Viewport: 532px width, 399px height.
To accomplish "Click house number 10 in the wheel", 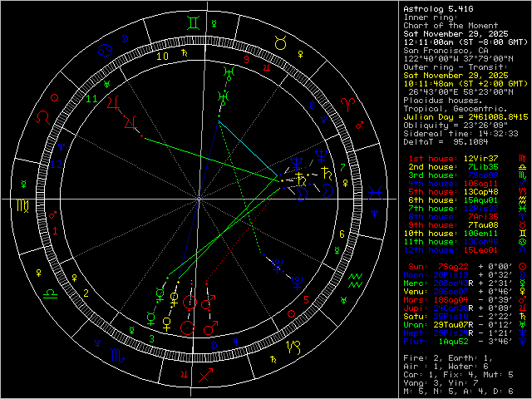I will [164, 56].
